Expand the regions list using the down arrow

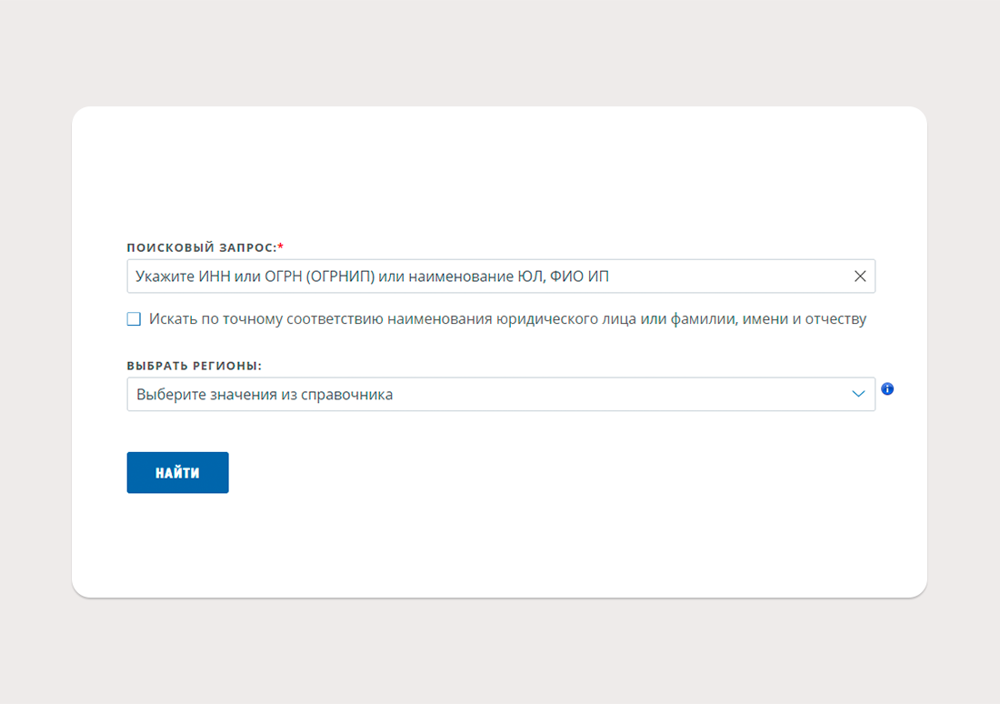coord(858,394)
